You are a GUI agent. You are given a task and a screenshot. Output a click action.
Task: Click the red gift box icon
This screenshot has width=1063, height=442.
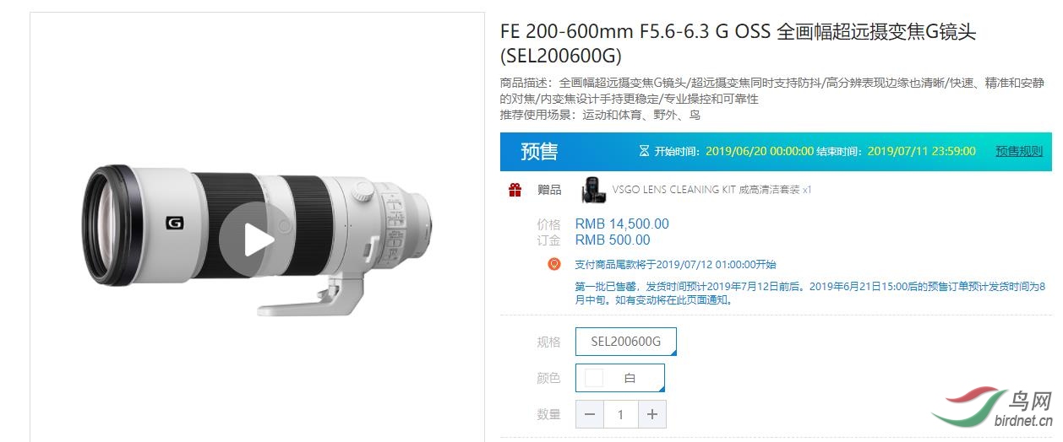click(515, 190)
